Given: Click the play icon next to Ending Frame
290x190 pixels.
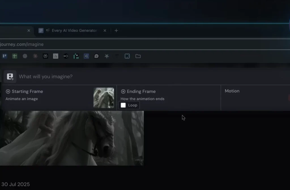Looking at the screenshot, I should [x=123, y=91].
